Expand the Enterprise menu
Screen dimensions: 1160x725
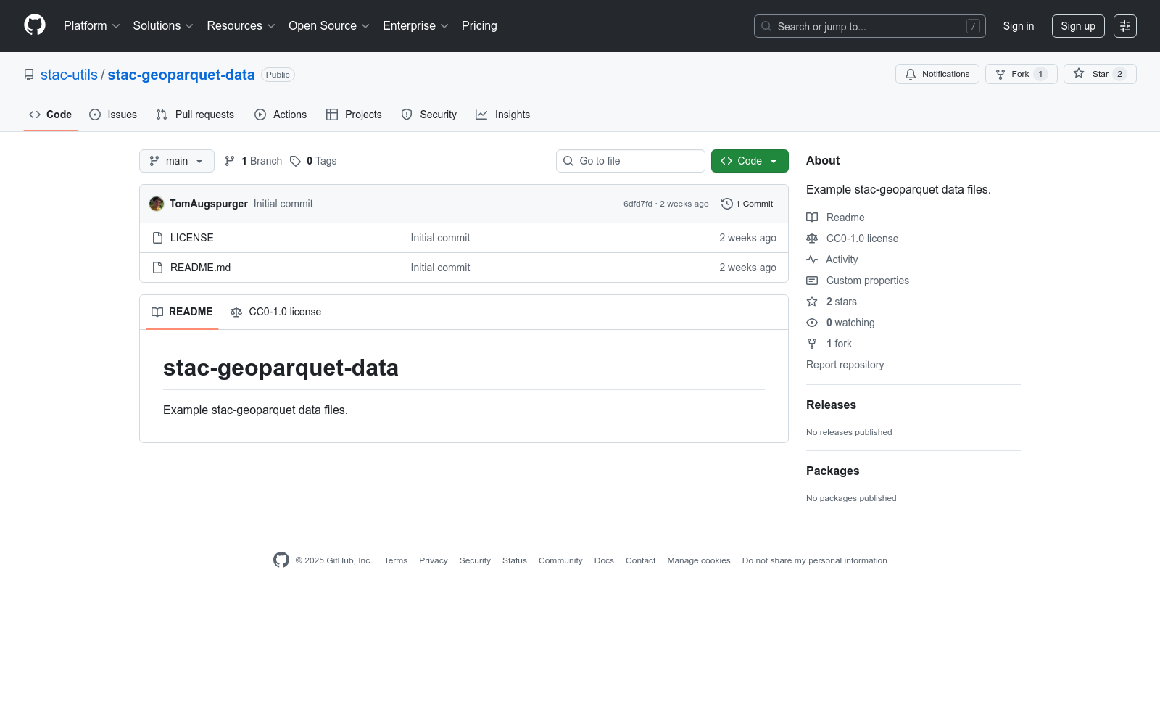tap(415, 26)
